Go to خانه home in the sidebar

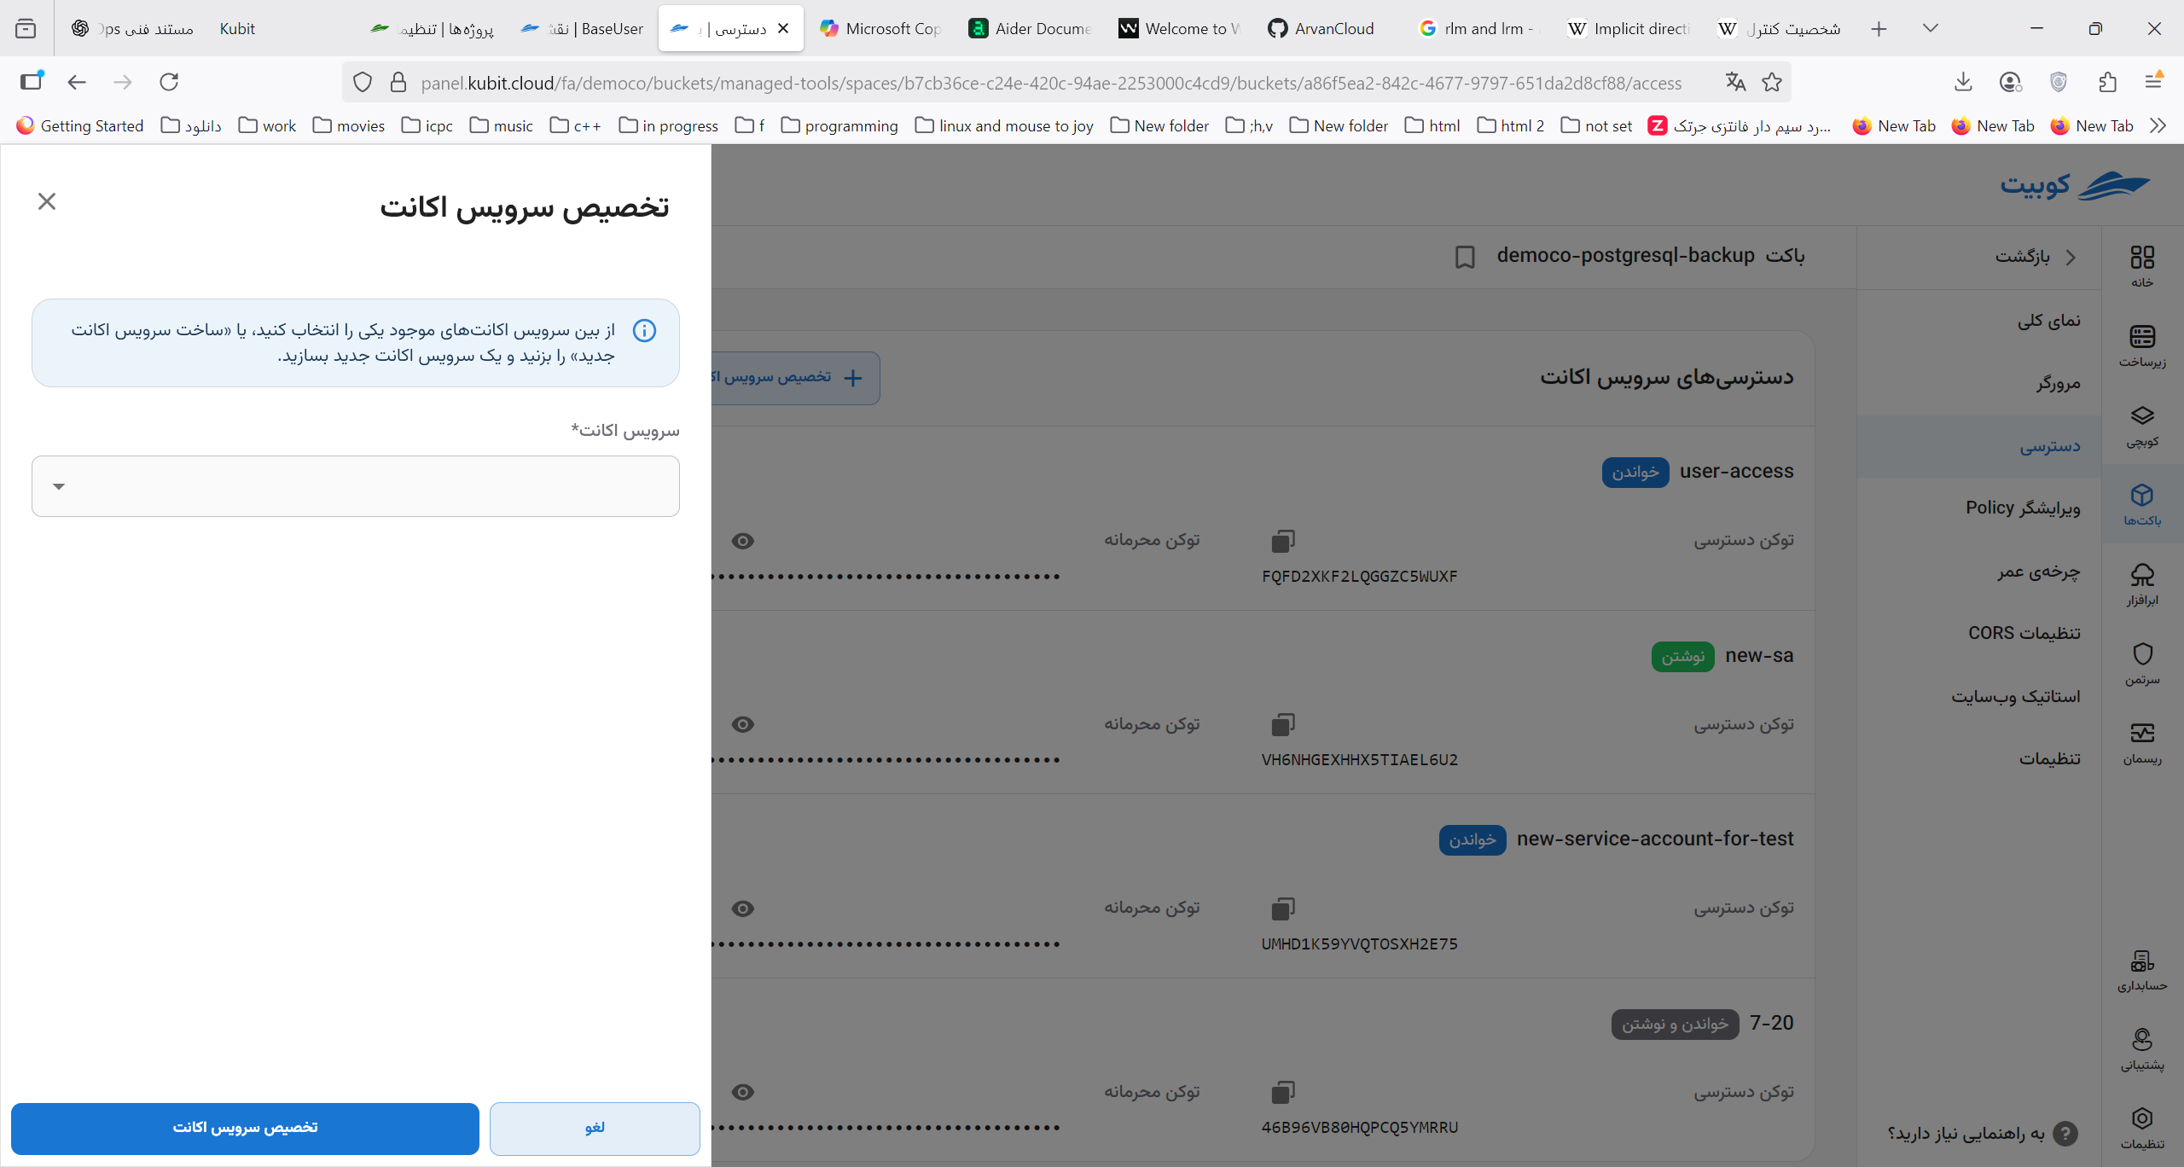click(x=2142, y=266)
